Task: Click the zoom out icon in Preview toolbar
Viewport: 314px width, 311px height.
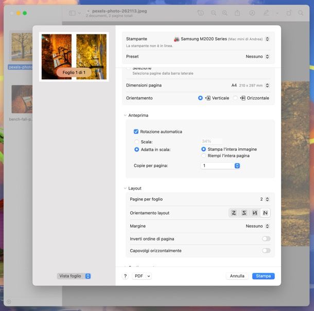Action: pyautogui.click(x=214, y=13)
